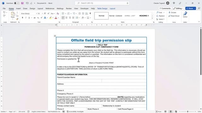202x113 pixels.
Task: Switch to the References tab
Action: tap(50, 8)
